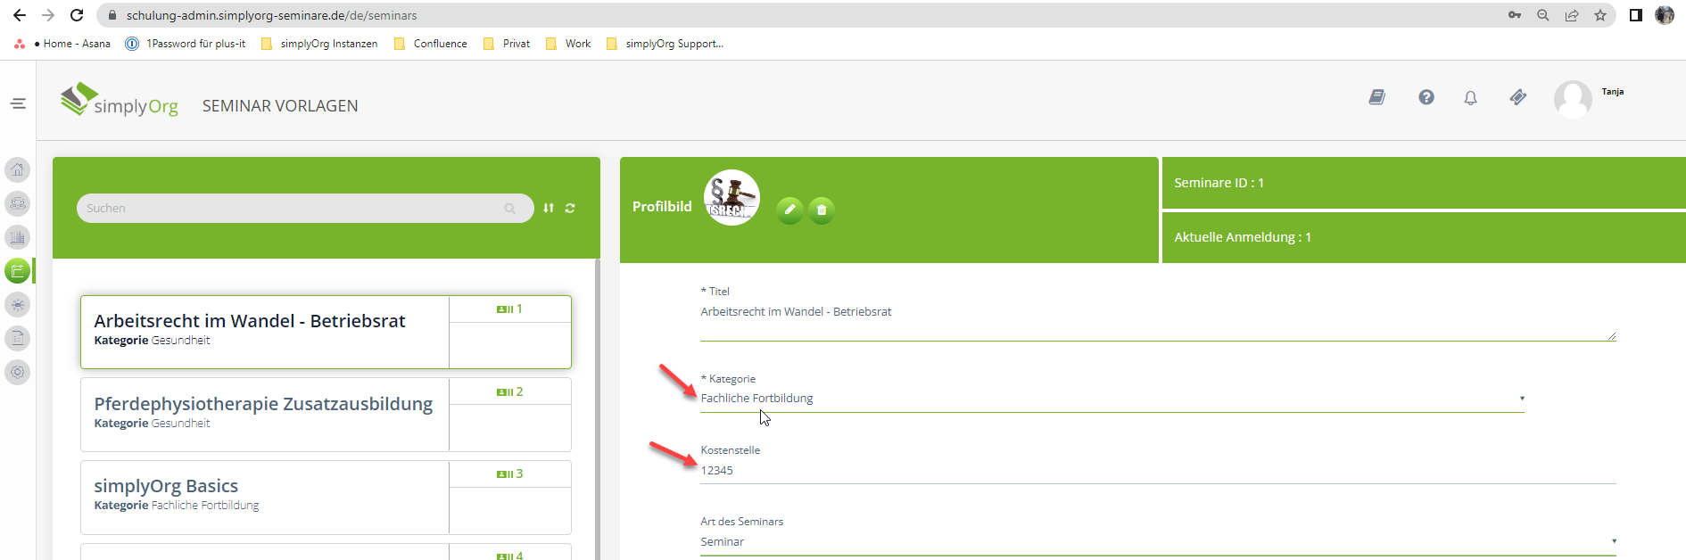
Task: Refresh the seminar list with reload icon
Action: [570, 209]
